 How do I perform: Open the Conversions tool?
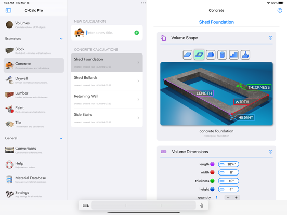(34, 150)
